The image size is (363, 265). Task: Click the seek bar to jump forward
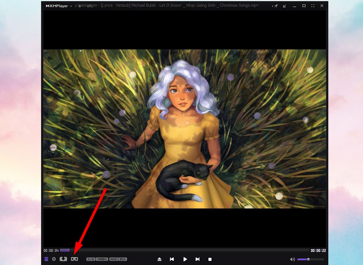(x=188, y=250)
